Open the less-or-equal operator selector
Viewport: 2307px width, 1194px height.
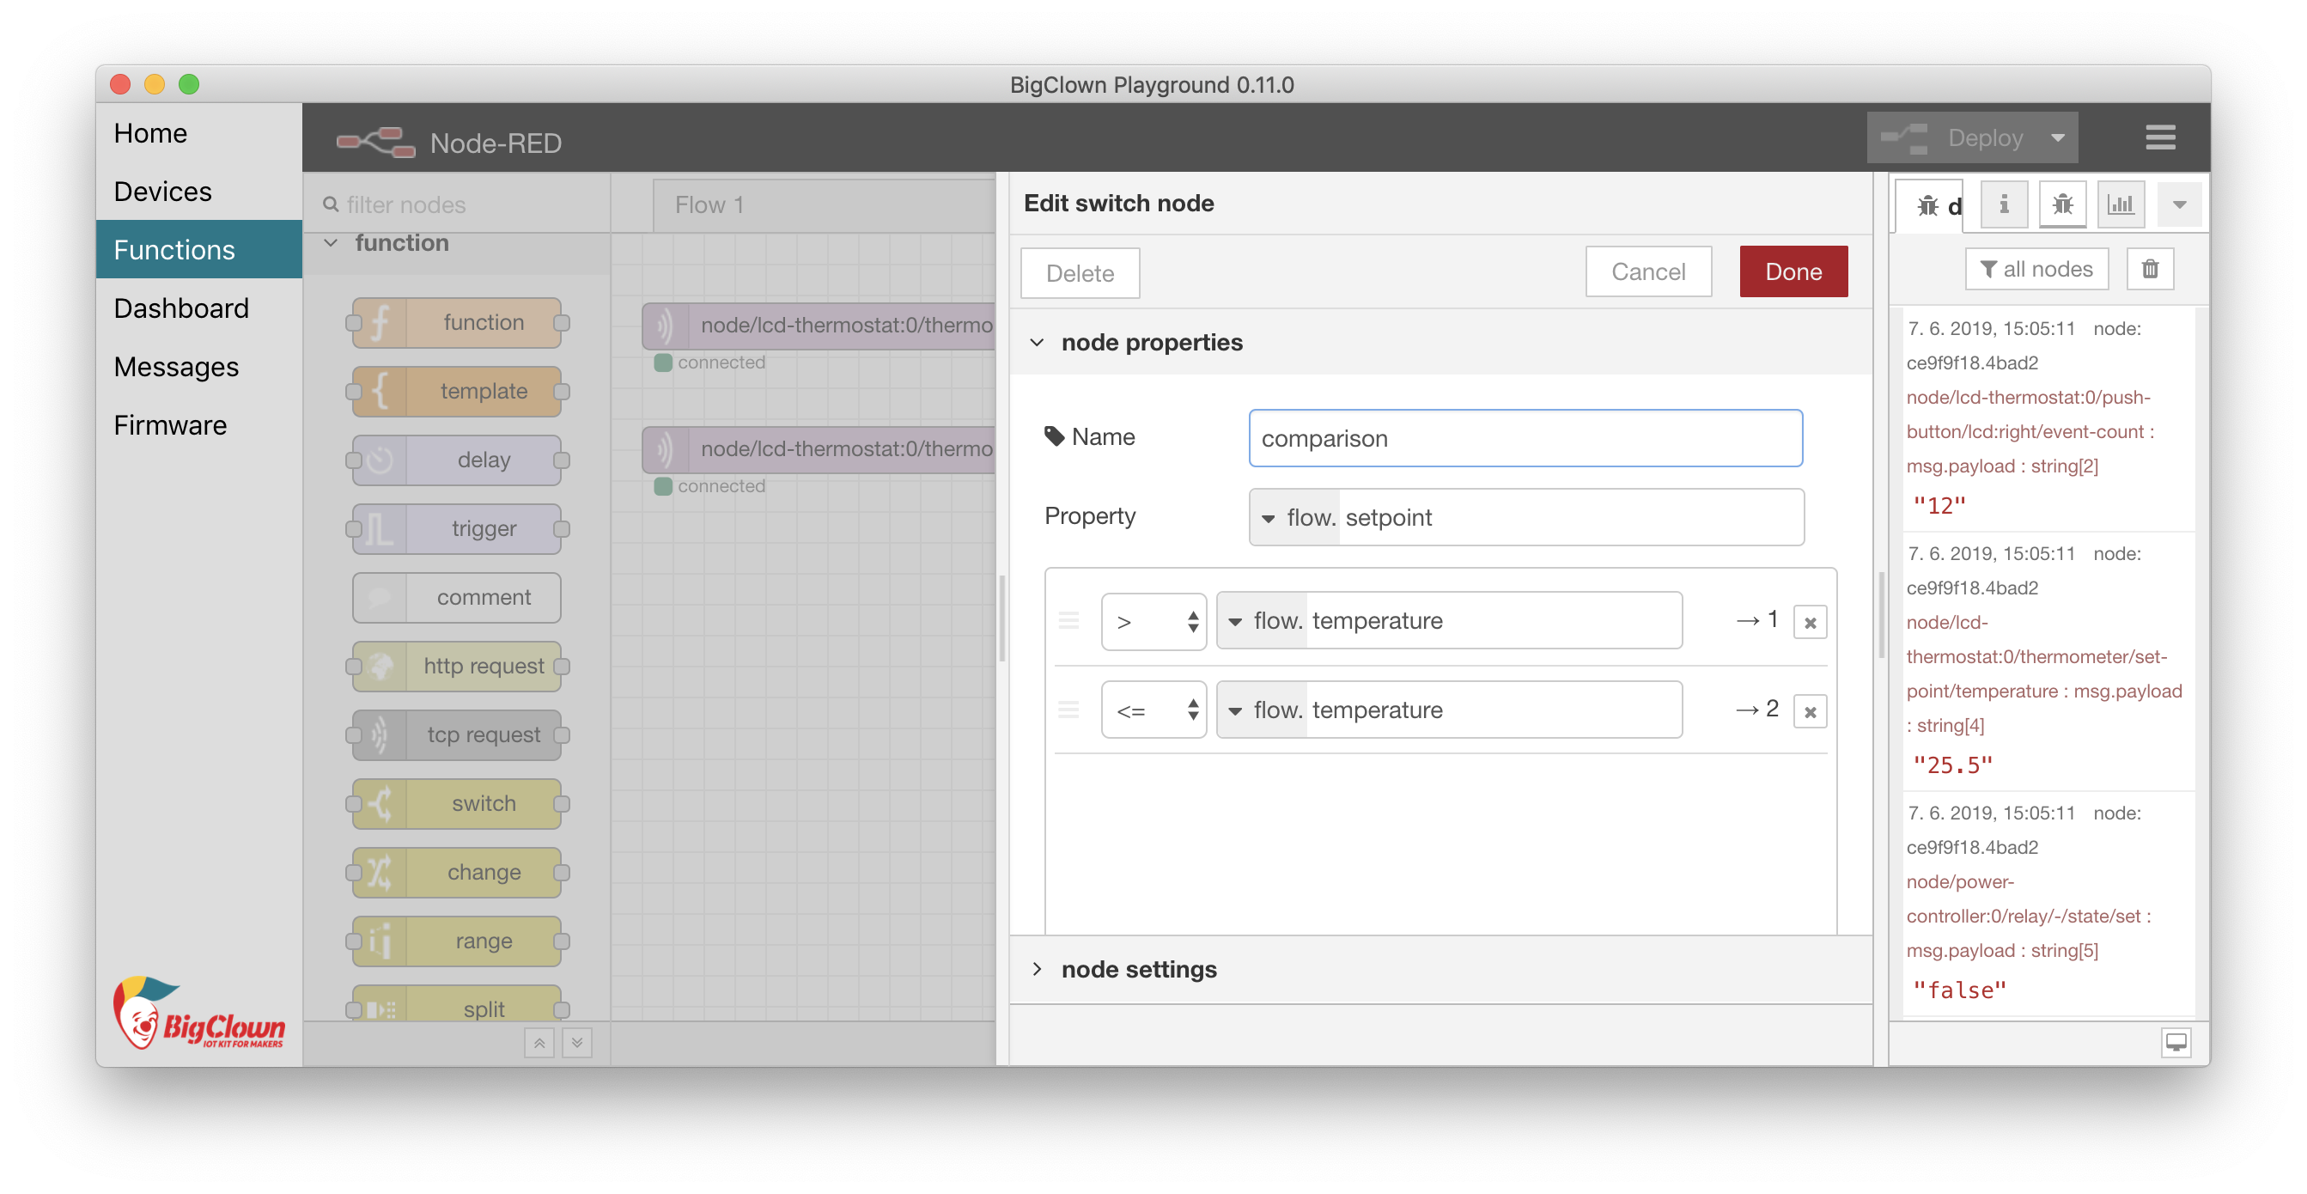(x=1153, y=710)
